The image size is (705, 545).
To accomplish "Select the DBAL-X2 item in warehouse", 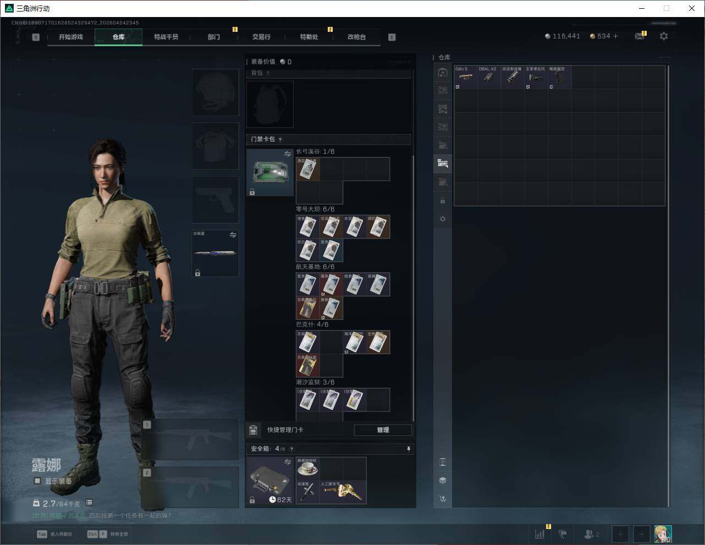I will [489, 77].
